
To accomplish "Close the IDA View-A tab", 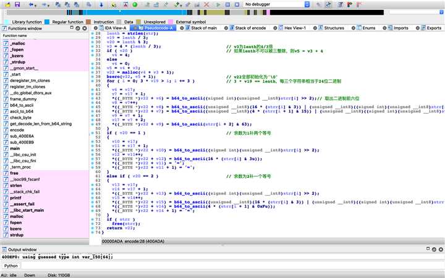I will coord(95,28).
